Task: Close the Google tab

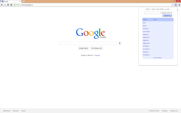Action: click(x=20, y=1)
